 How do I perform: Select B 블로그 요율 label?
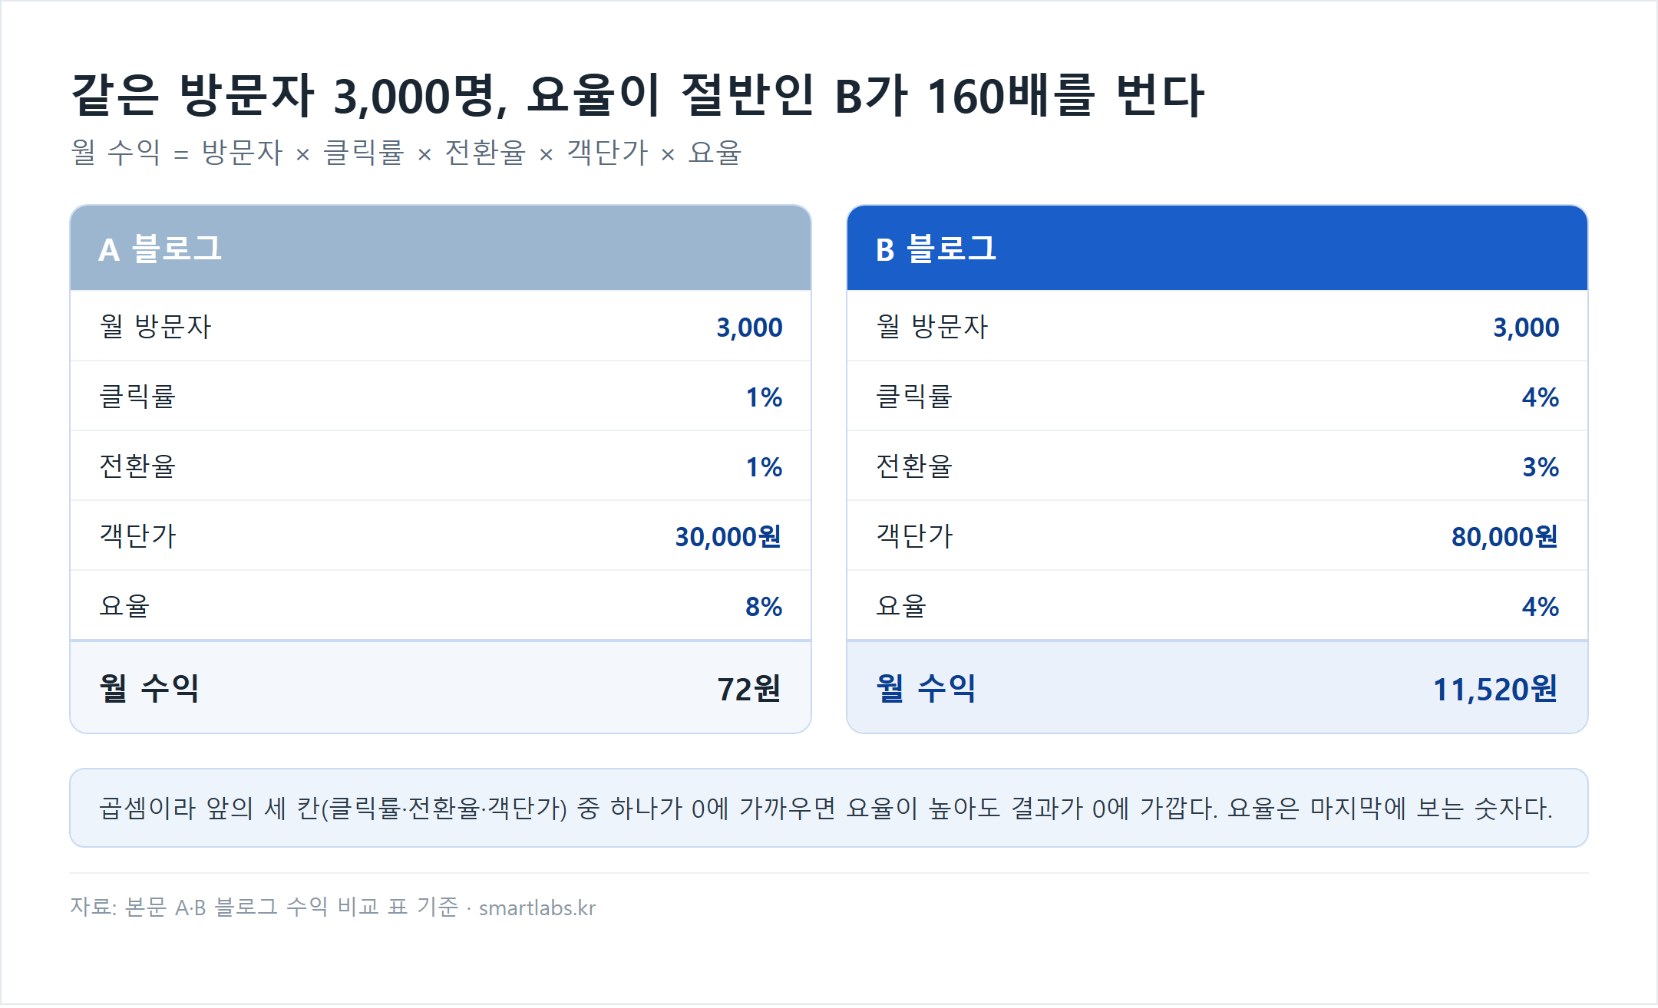point(901,605)
